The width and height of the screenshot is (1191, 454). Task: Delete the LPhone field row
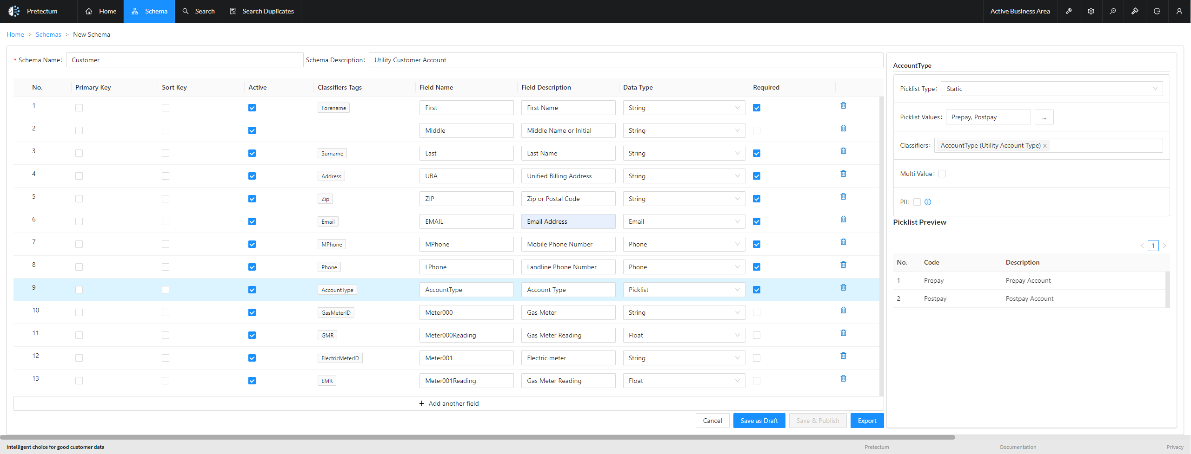coord(843,265)
